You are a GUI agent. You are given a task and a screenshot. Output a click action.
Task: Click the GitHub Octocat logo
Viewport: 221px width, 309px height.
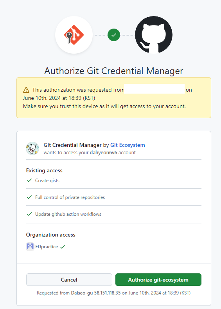point(154,35)
